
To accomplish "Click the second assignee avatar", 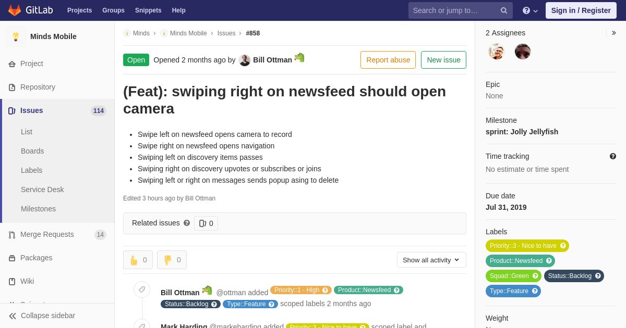I will [x=523, y=52].
